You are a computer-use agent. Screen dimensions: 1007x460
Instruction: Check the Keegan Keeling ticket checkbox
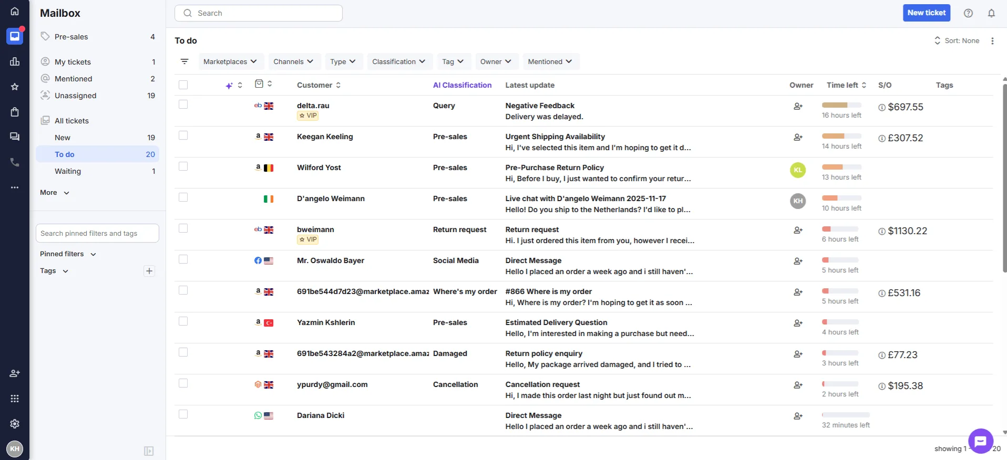(x=183, y=135)
